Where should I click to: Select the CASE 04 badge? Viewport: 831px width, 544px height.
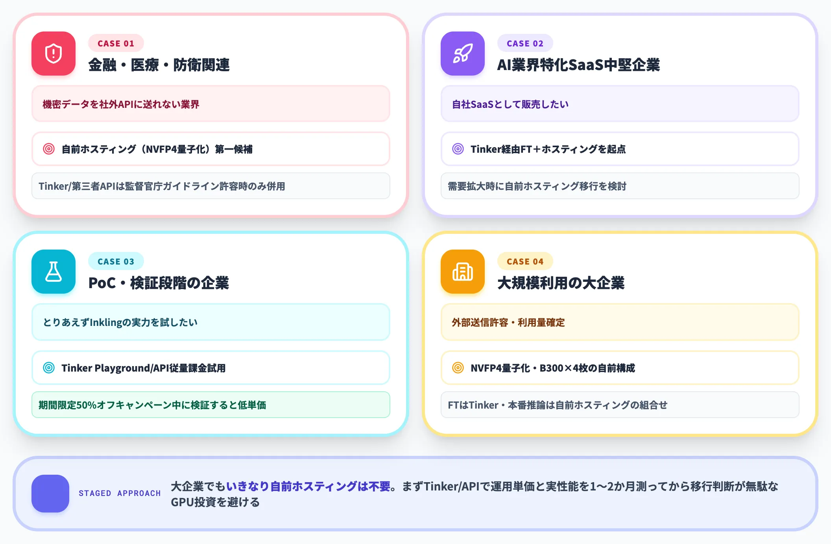click(x=525, y=261)
